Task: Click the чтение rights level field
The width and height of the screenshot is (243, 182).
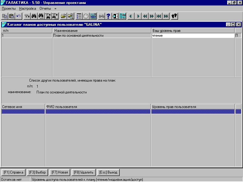Action: pyautogui.click(x=193, y=35)
